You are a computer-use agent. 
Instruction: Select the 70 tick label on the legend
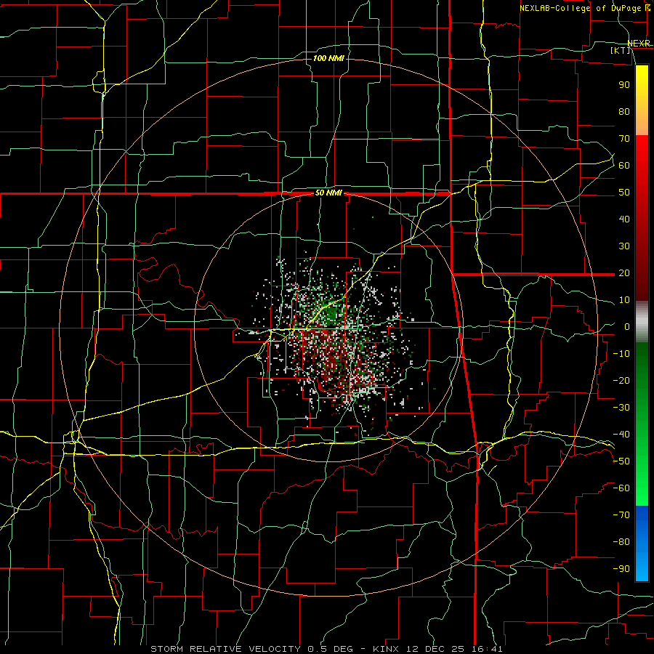pos(624,139)
